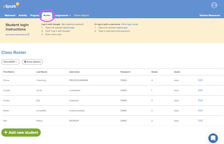Click the REDRIDIN username cell

[74, 121]
